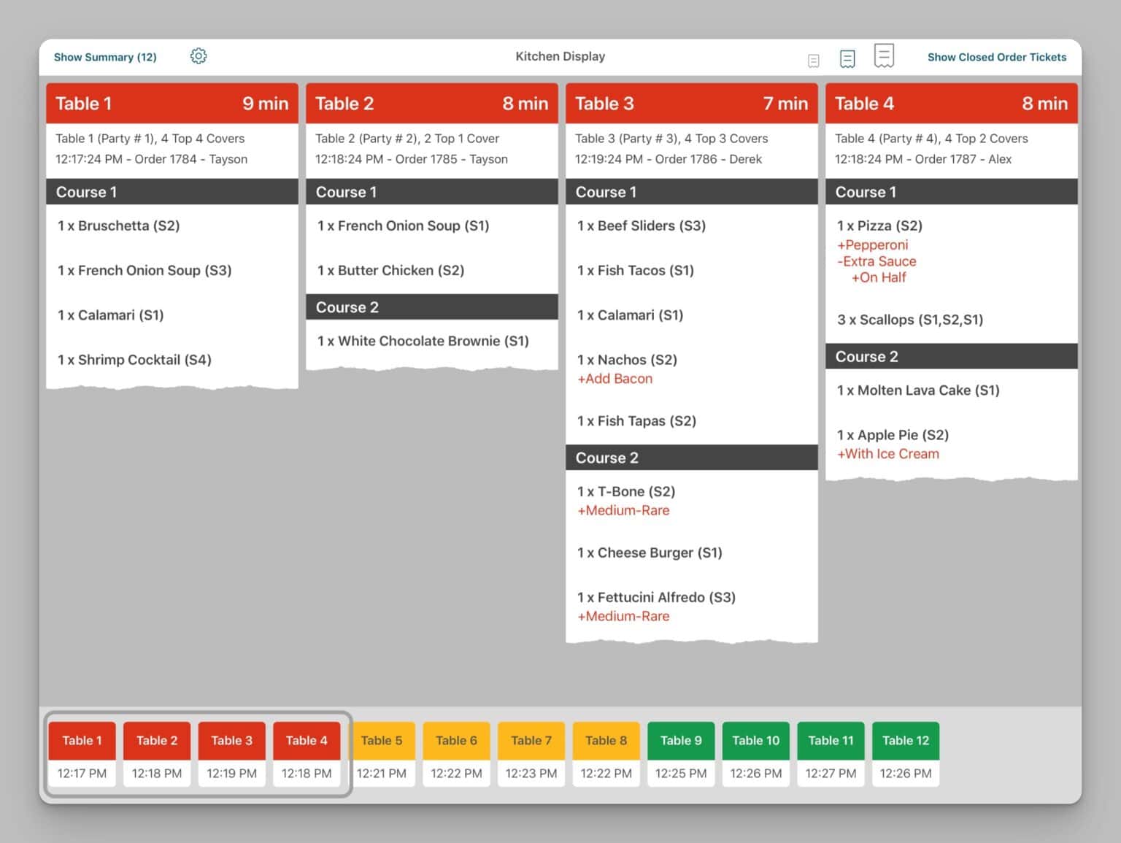Tap the Table 3 ticket header
This screenshot has width=1121, height=843.
691,104
